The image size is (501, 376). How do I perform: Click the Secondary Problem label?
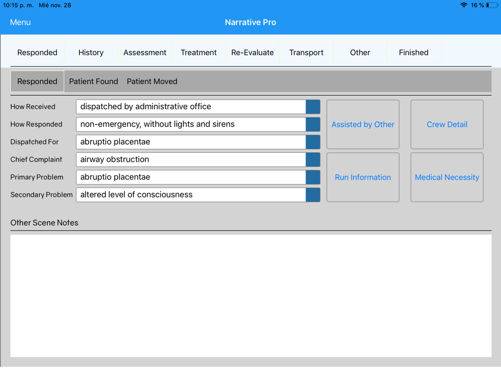tap(42, 195)
